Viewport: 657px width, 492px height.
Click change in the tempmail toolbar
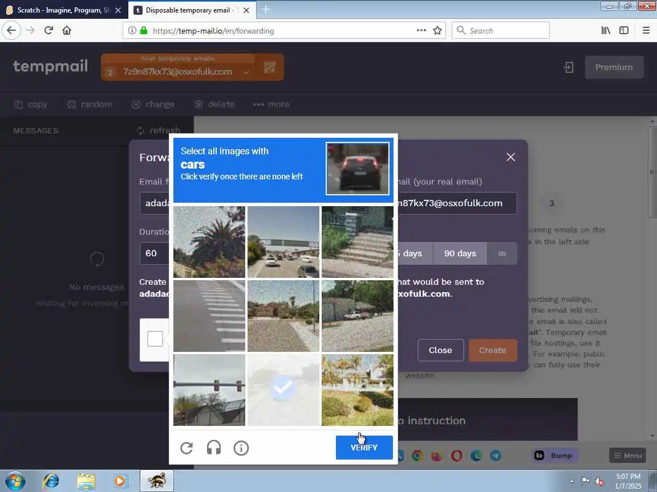tap(153, 104)
